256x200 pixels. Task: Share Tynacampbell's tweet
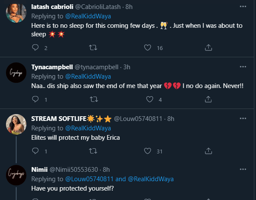click(x=208, y=100)
